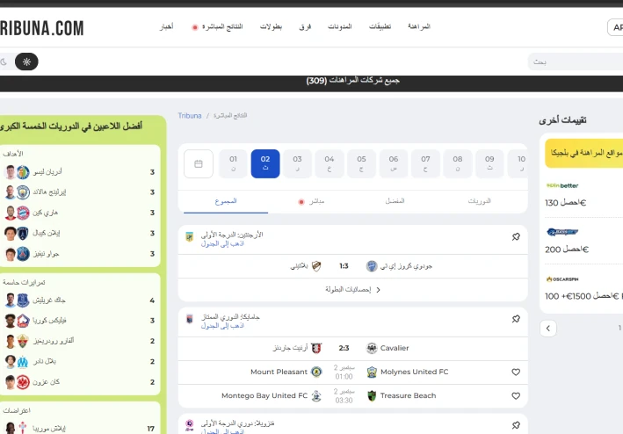Click the Platense team logo
This screenshot has width=623, height=434.
click(x=316, y=266)
